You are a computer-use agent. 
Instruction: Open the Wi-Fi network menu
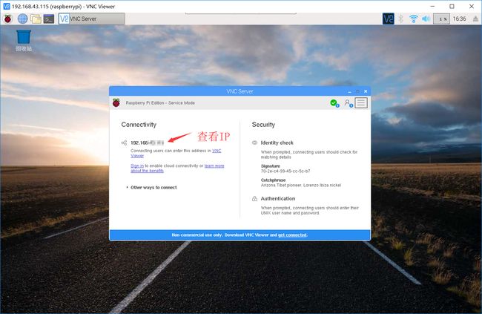(x=414, y=19)
